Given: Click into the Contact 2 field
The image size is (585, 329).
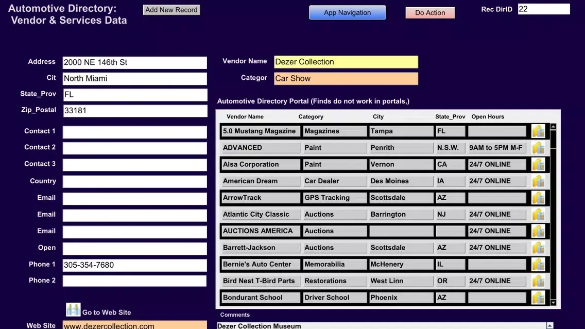Looking at the screenshot, I should pos(135,148).
